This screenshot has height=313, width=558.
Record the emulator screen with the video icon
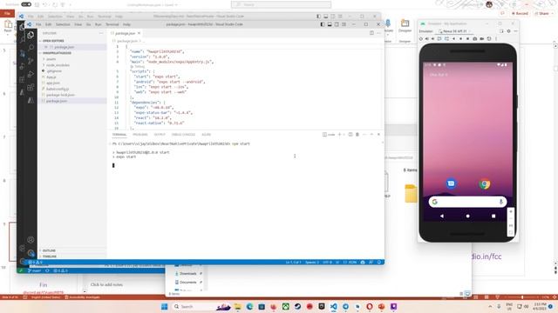482,38
